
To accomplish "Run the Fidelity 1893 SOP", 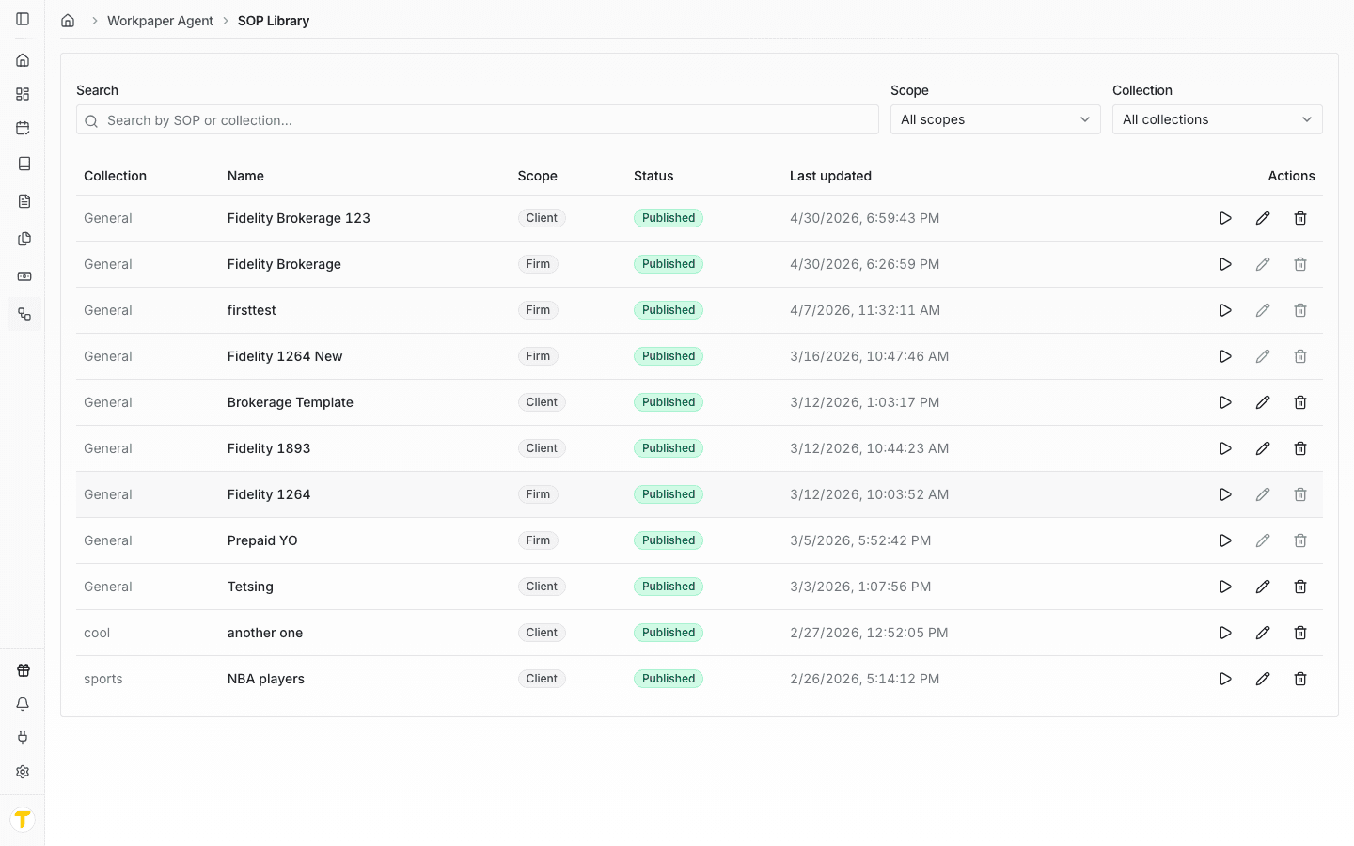I will 1225,448.
